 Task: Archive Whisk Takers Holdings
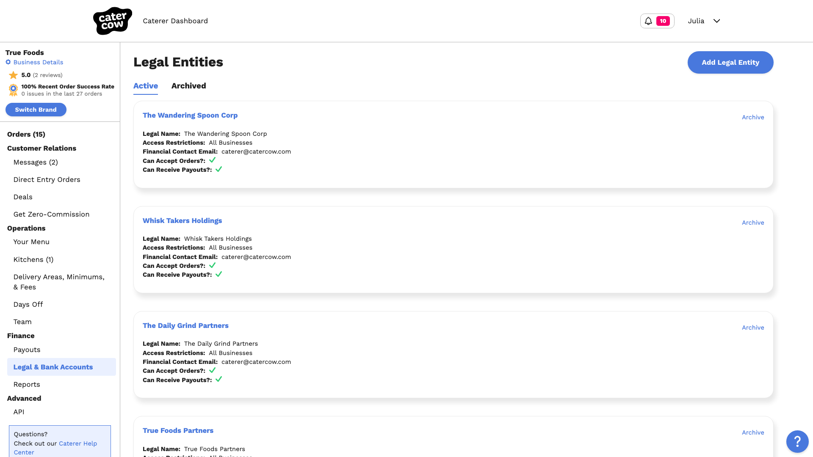tap(753, 223)
